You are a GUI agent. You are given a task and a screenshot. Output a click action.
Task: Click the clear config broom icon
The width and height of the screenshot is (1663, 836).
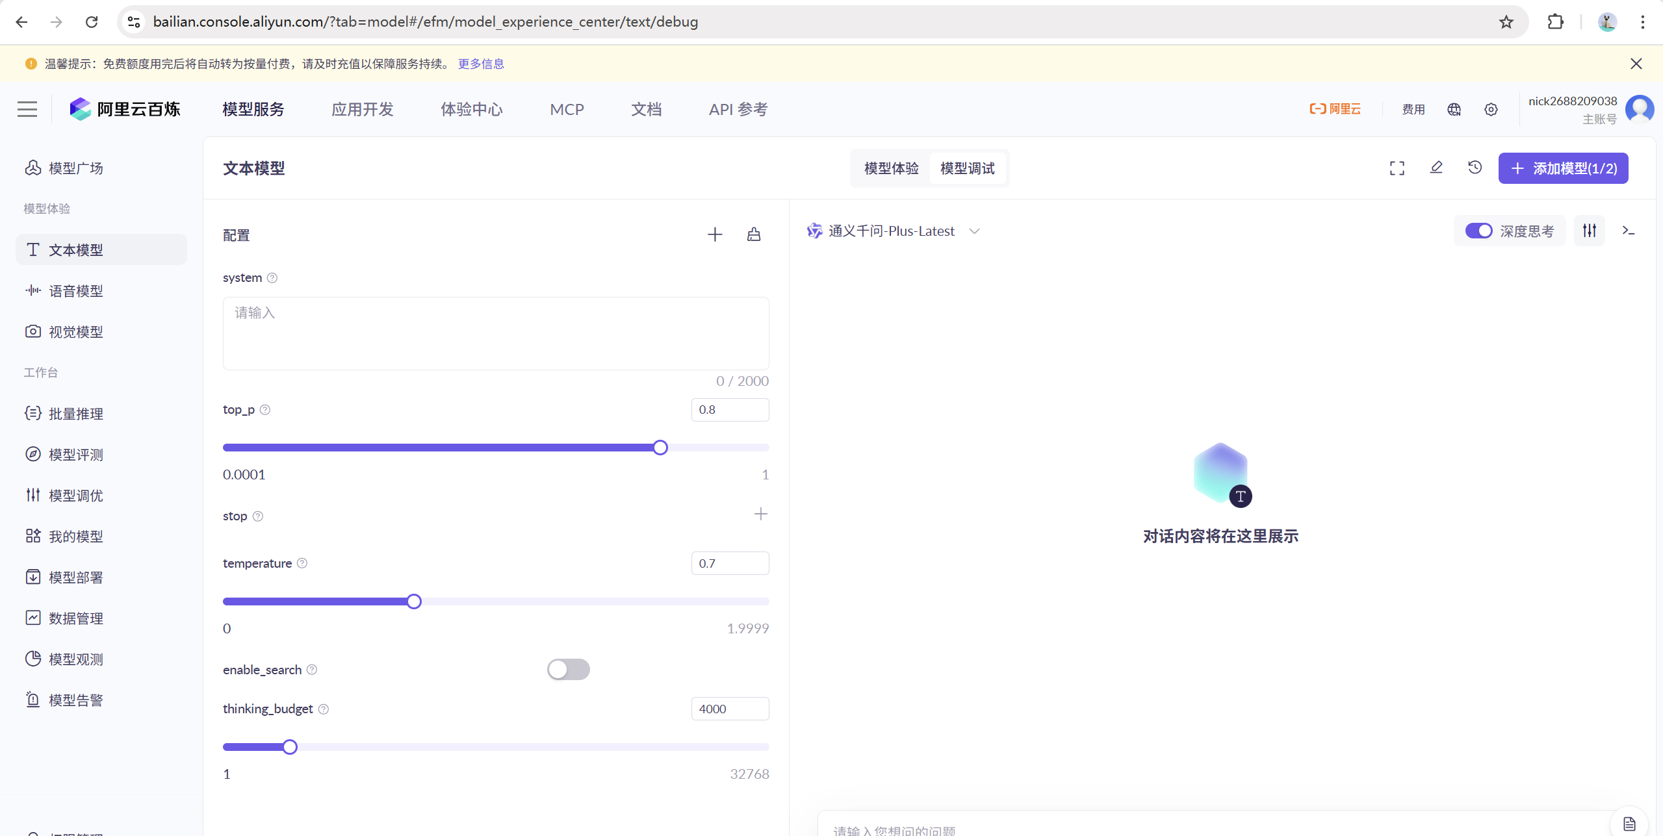(753, 234)
